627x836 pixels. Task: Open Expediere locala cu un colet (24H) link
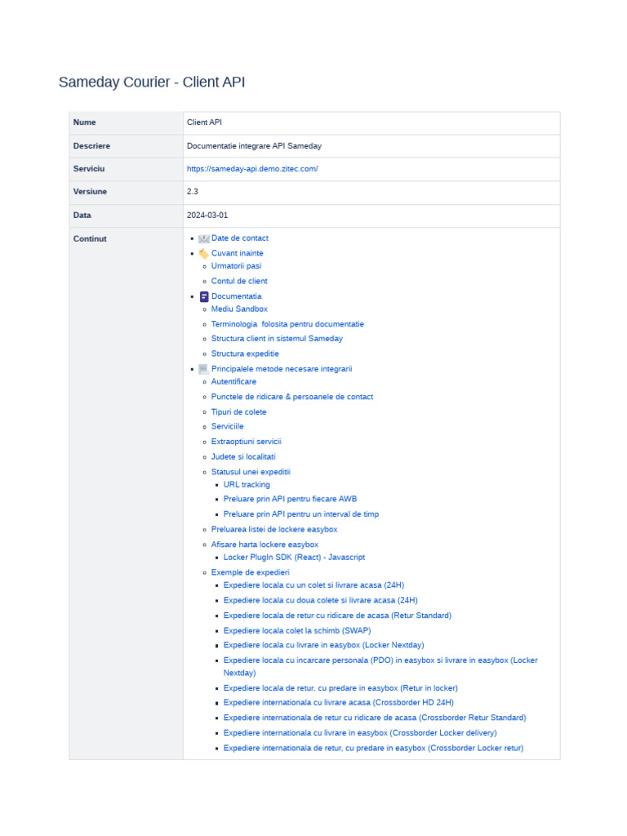(x=314, y=585)
